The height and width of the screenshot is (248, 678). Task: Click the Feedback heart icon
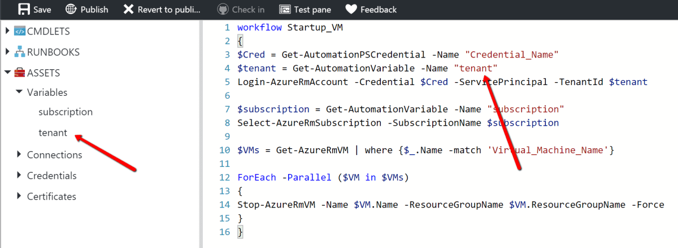pos(351,9)
